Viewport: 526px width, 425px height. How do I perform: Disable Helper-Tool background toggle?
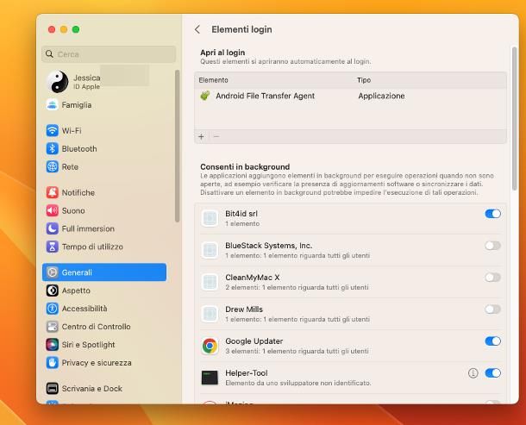click(492, 373)
